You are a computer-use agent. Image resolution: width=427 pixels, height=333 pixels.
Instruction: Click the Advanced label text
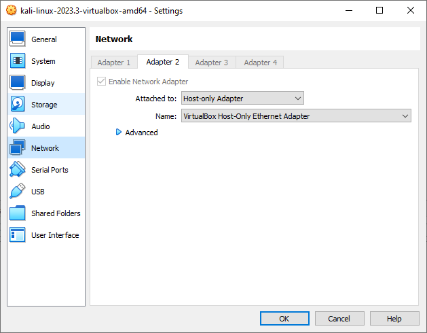pyautogui.click(x=141, y=133)
